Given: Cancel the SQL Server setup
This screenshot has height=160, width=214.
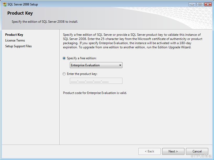Looking at the screenshot, I should point(197,151).
